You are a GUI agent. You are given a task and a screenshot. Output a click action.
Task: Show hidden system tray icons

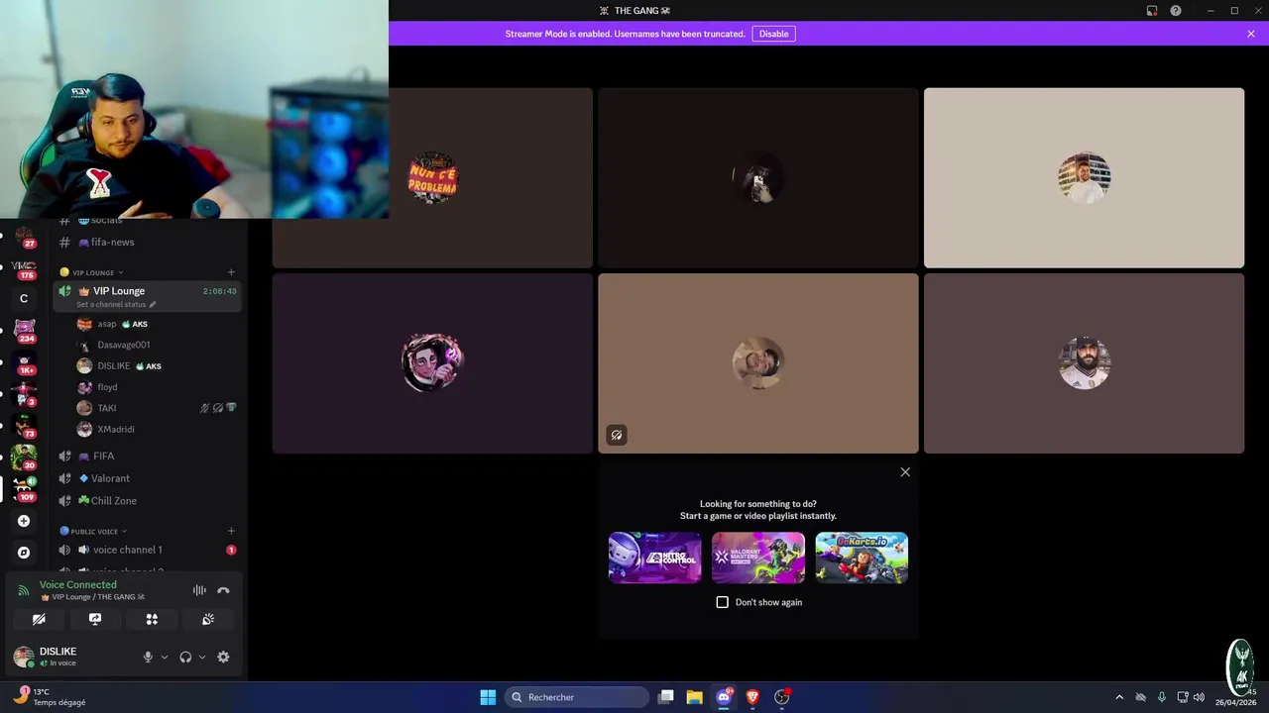point(1119,697)
